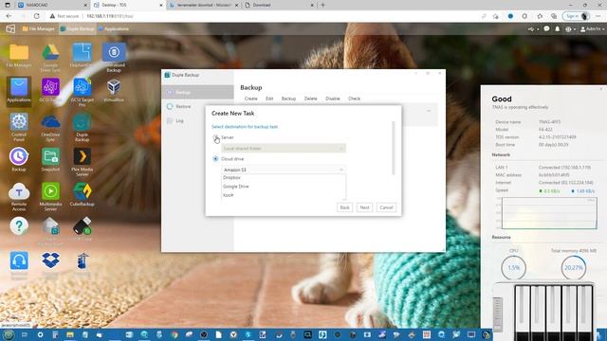Switch to Restore section in Duple Backup sidebar

[x=197, y=106]
